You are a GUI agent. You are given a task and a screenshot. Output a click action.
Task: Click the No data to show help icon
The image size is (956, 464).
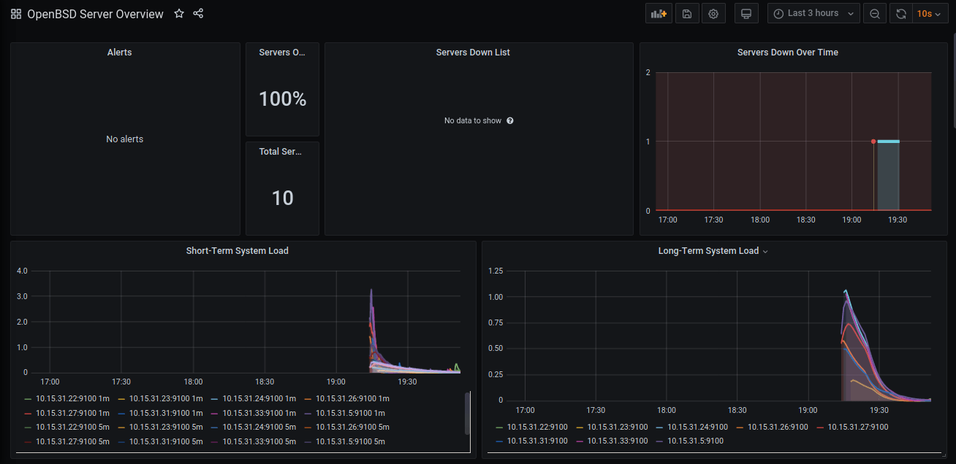tap(509, 120)
